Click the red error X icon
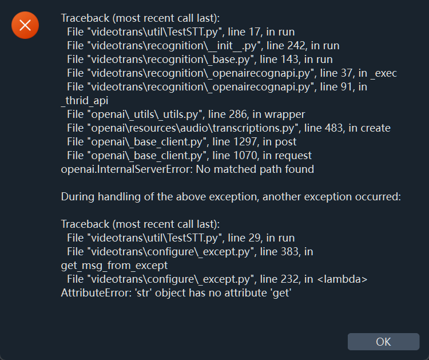The image size is (429, 360). tap(25, 25)
